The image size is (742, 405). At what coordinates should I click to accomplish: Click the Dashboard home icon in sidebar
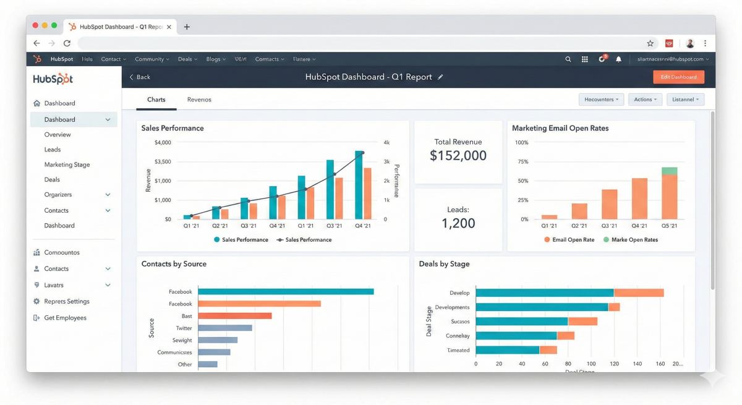click(38, 103)
